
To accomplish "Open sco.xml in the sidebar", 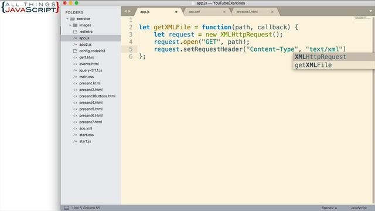I will 86,128.
